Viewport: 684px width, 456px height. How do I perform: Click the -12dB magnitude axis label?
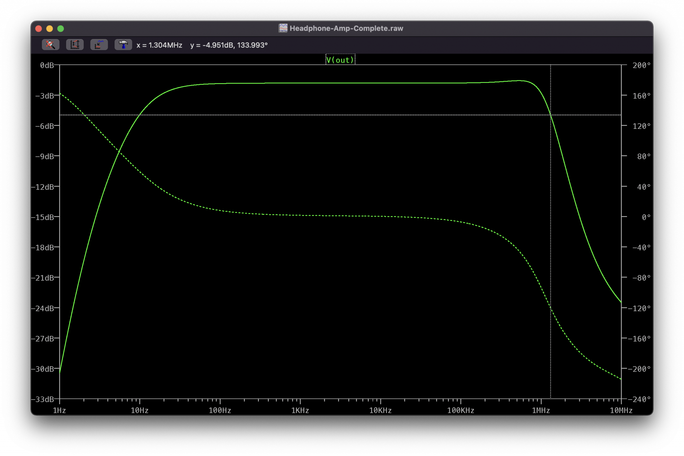(x=42, y=187)
